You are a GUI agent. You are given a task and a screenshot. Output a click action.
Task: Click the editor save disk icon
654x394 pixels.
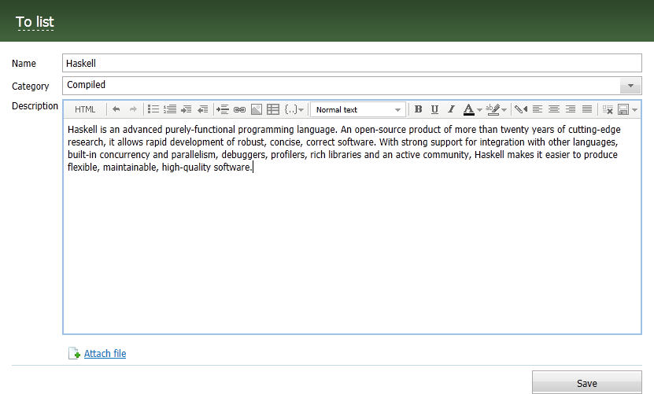623,109
